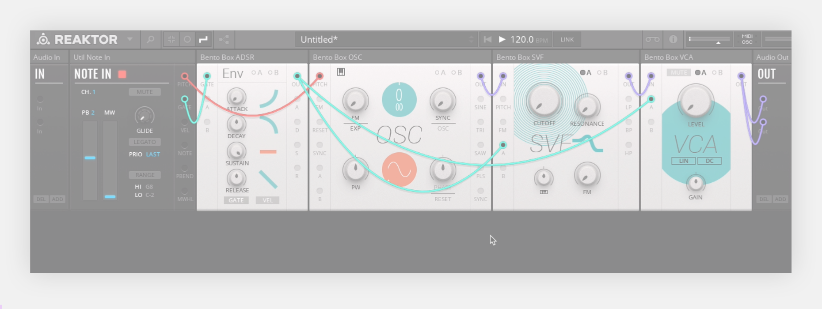822x309 pixels.
Task: Click the red Note In activity indicator
Action: (x=122, y=74)
